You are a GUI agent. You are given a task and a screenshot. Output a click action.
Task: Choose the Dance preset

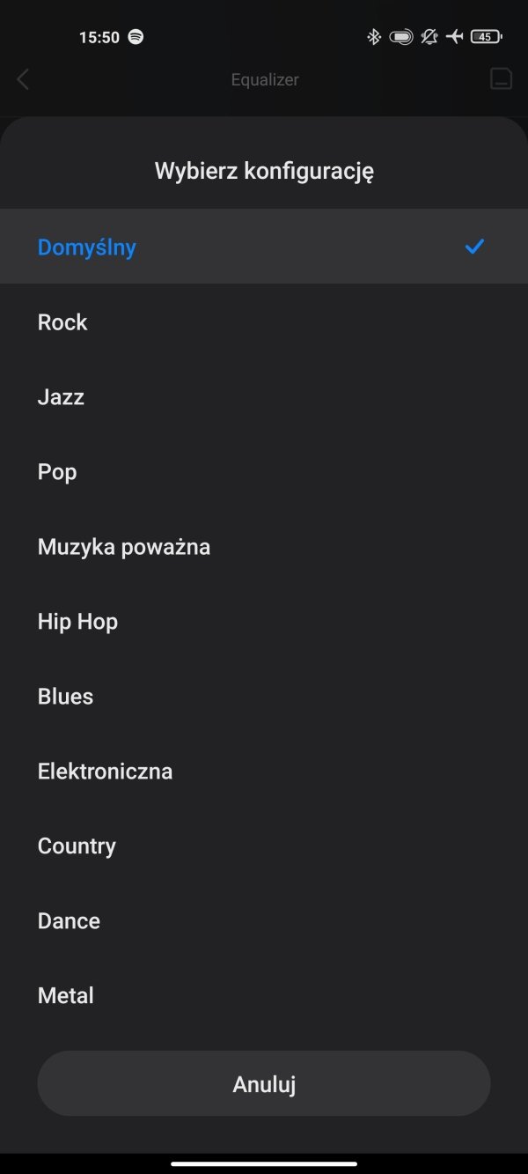click(x=264, y=920)
